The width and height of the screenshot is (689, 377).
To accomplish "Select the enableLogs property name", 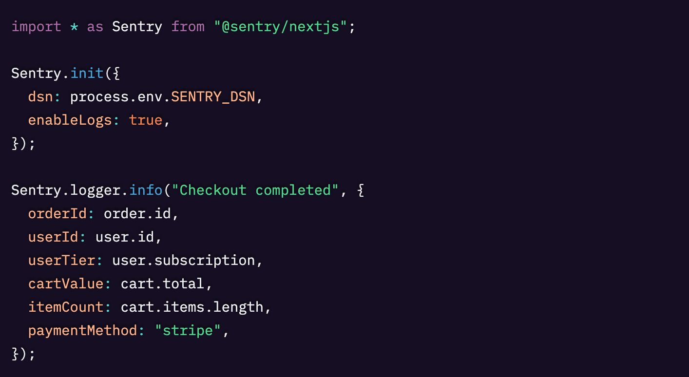I will [x=70, y=120].
